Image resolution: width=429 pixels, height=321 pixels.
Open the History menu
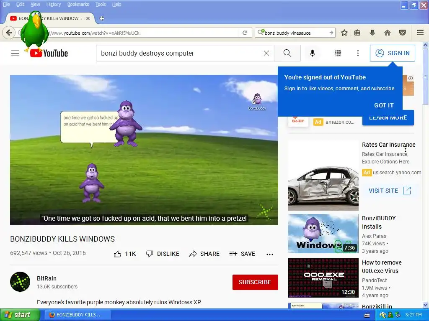pos(53,4)
